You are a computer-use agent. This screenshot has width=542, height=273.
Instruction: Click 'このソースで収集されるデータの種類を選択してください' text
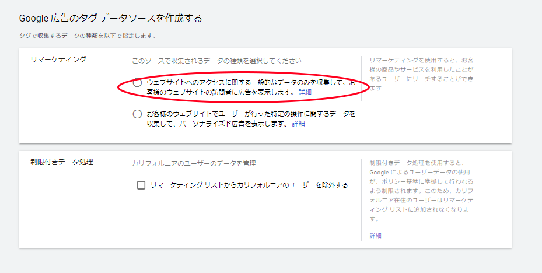[216, 61]
